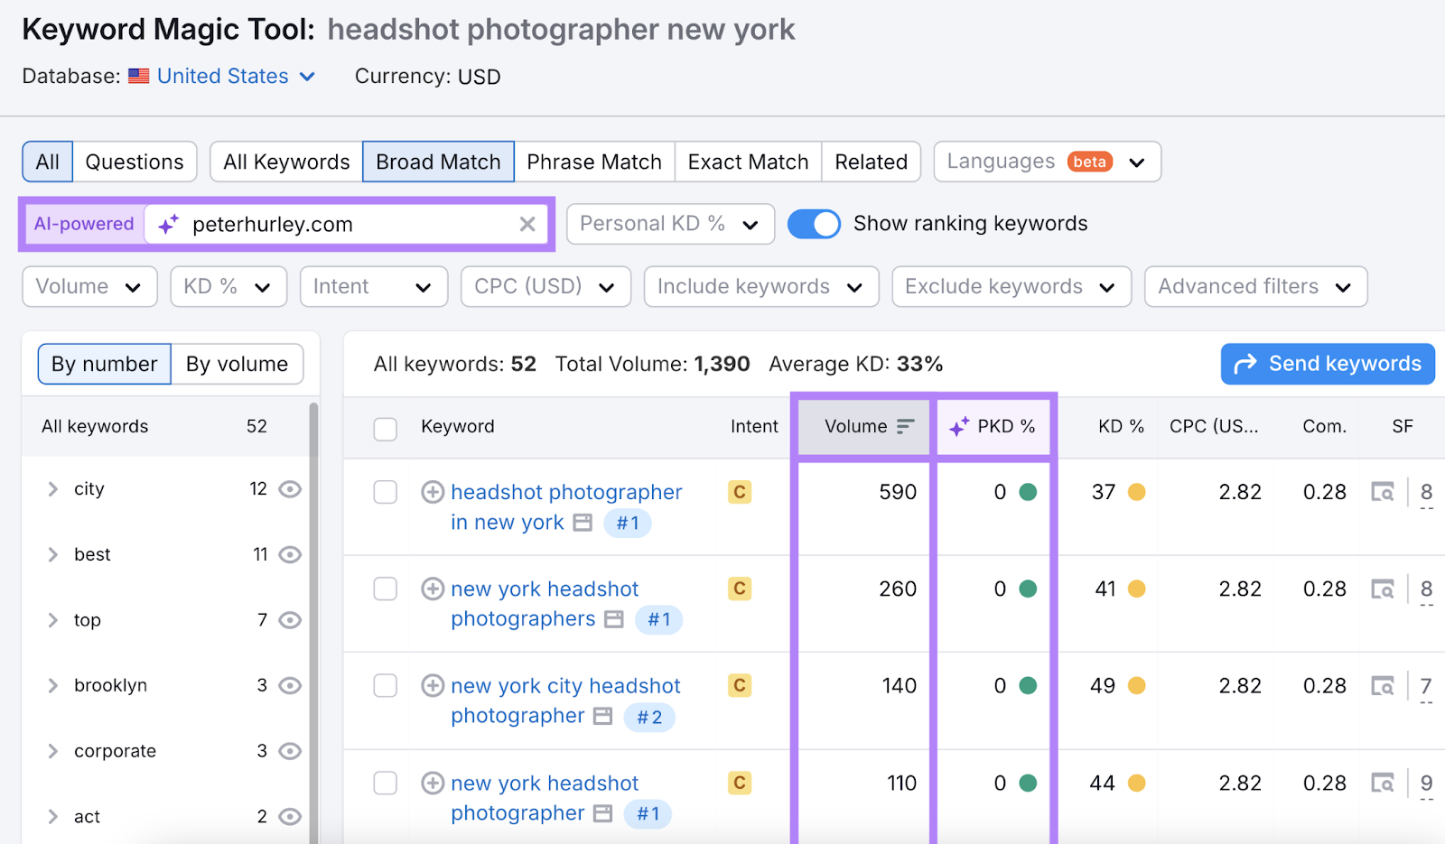Image resolution: width=1445 pixels, height=844 pixels.
Task: Open the Personal KD % dropdown
Action: [x=670, y=224]
